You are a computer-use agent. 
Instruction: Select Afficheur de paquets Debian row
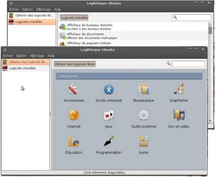click(134, 43)
